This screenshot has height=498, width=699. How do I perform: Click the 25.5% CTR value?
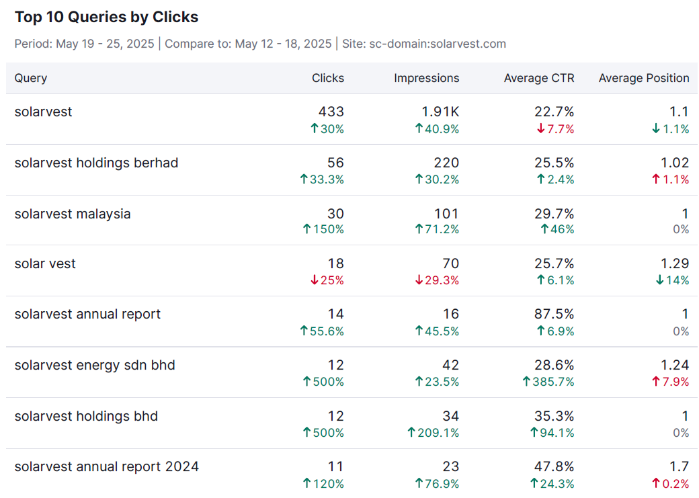pos(554,163)
